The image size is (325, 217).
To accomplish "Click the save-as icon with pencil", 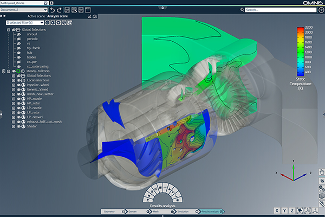I will click(74, 10).
